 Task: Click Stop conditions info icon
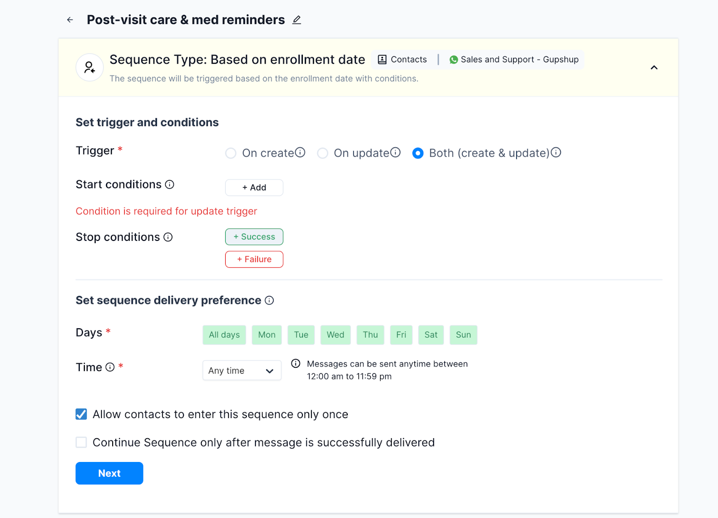[168, 237]
